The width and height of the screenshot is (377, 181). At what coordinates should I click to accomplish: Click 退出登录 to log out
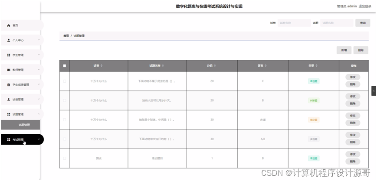click(x=365, y=6)
